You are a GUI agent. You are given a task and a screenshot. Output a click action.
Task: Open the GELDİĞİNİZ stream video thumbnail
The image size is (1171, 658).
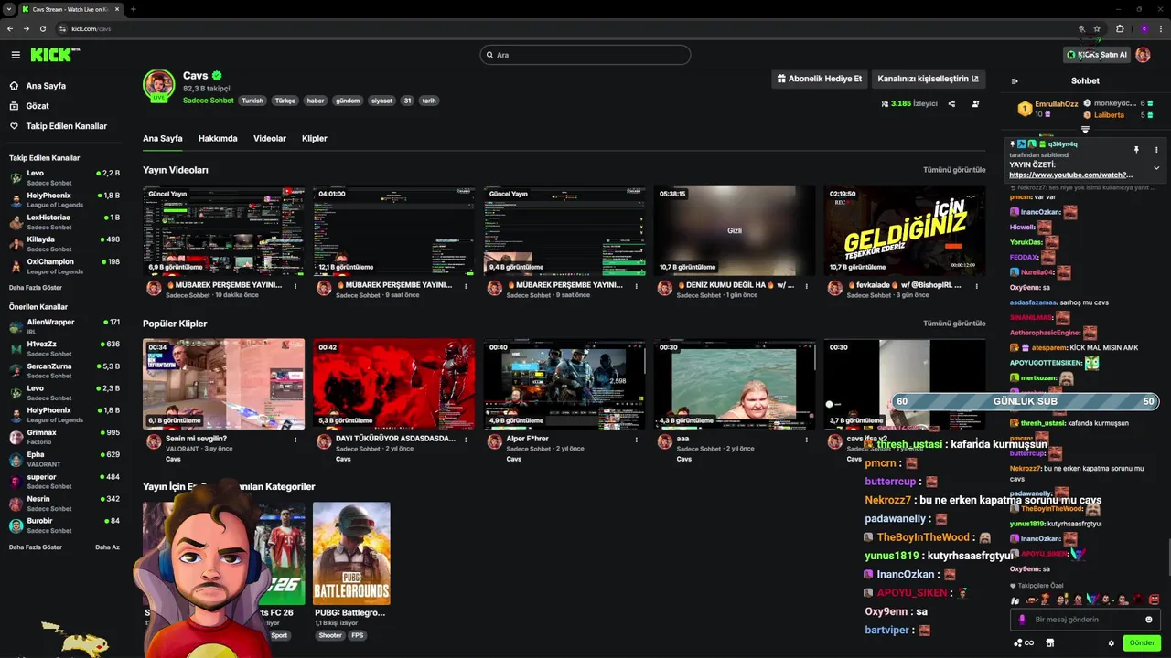click(x=905, y=230)
